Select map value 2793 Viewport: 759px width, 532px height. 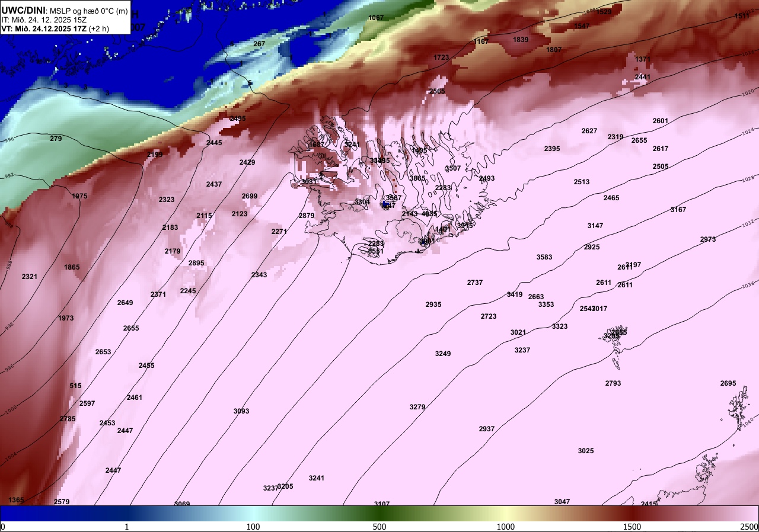613,383
